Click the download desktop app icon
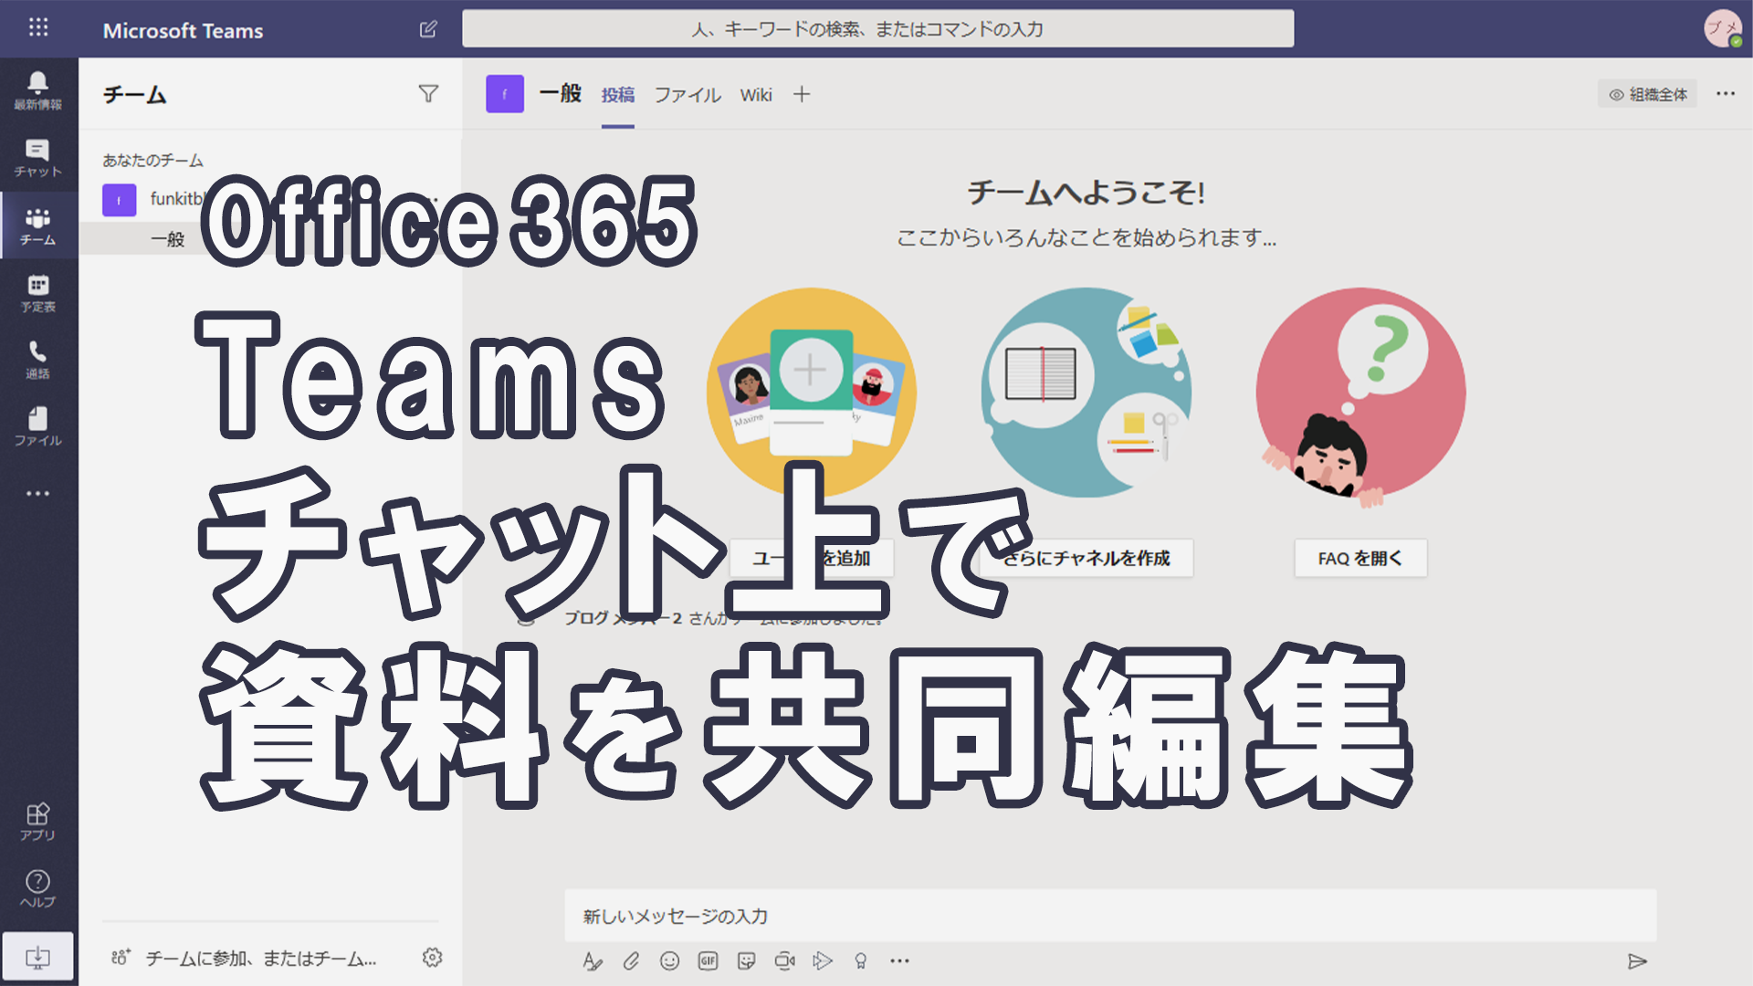Screen dimensions: 1753x986 (x=37, y=957)
